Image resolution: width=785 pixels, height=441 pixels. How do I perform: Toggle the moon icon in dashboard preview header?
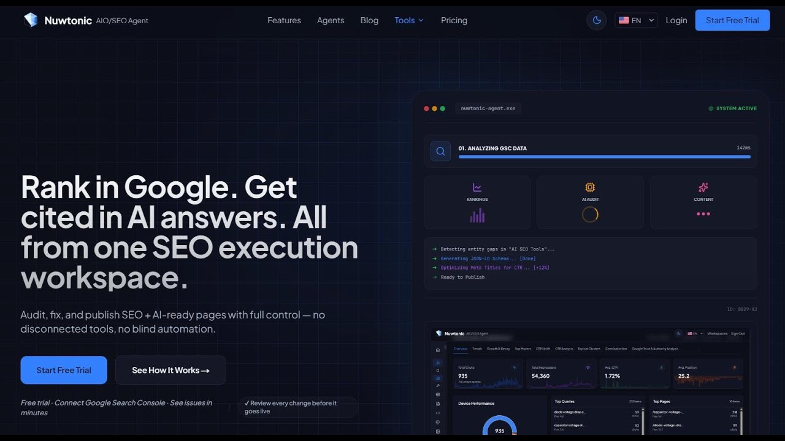678,333
